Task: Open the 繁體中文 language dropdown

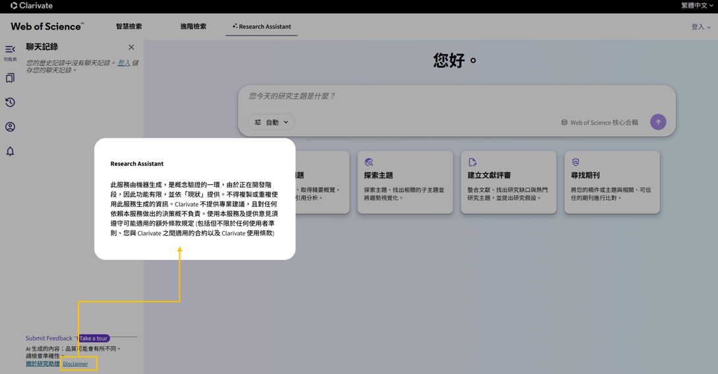Action: (x=697, y=5)
